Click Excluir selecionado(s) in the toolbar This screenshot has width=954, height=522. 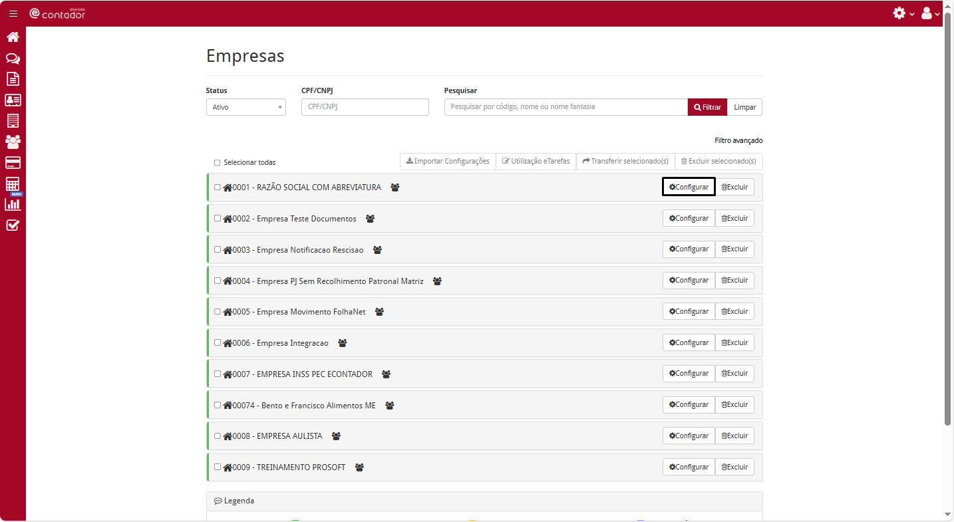[718, 162]
